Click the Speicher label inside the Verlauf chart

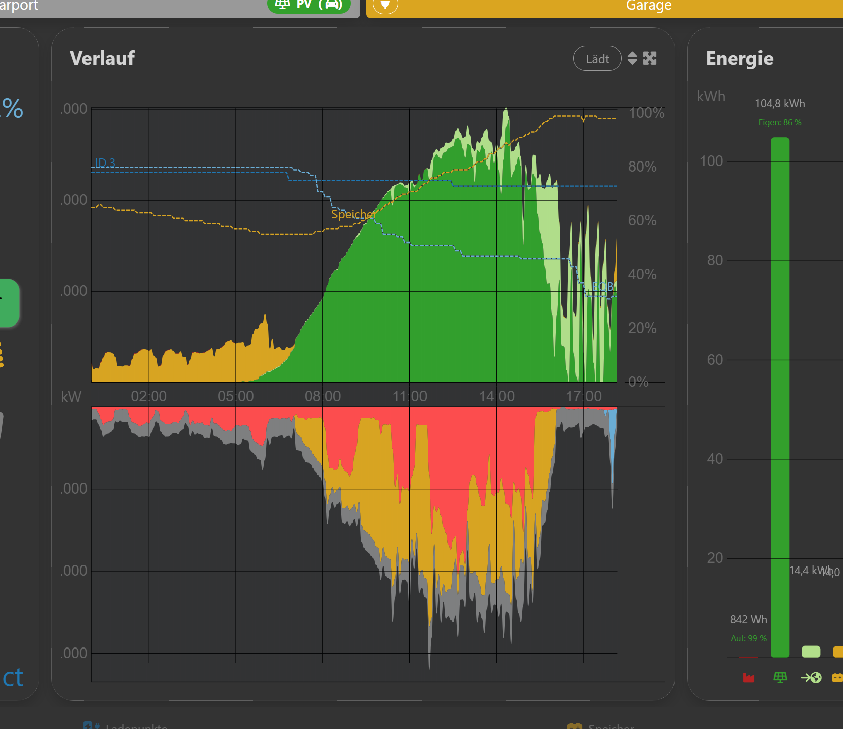353,214
